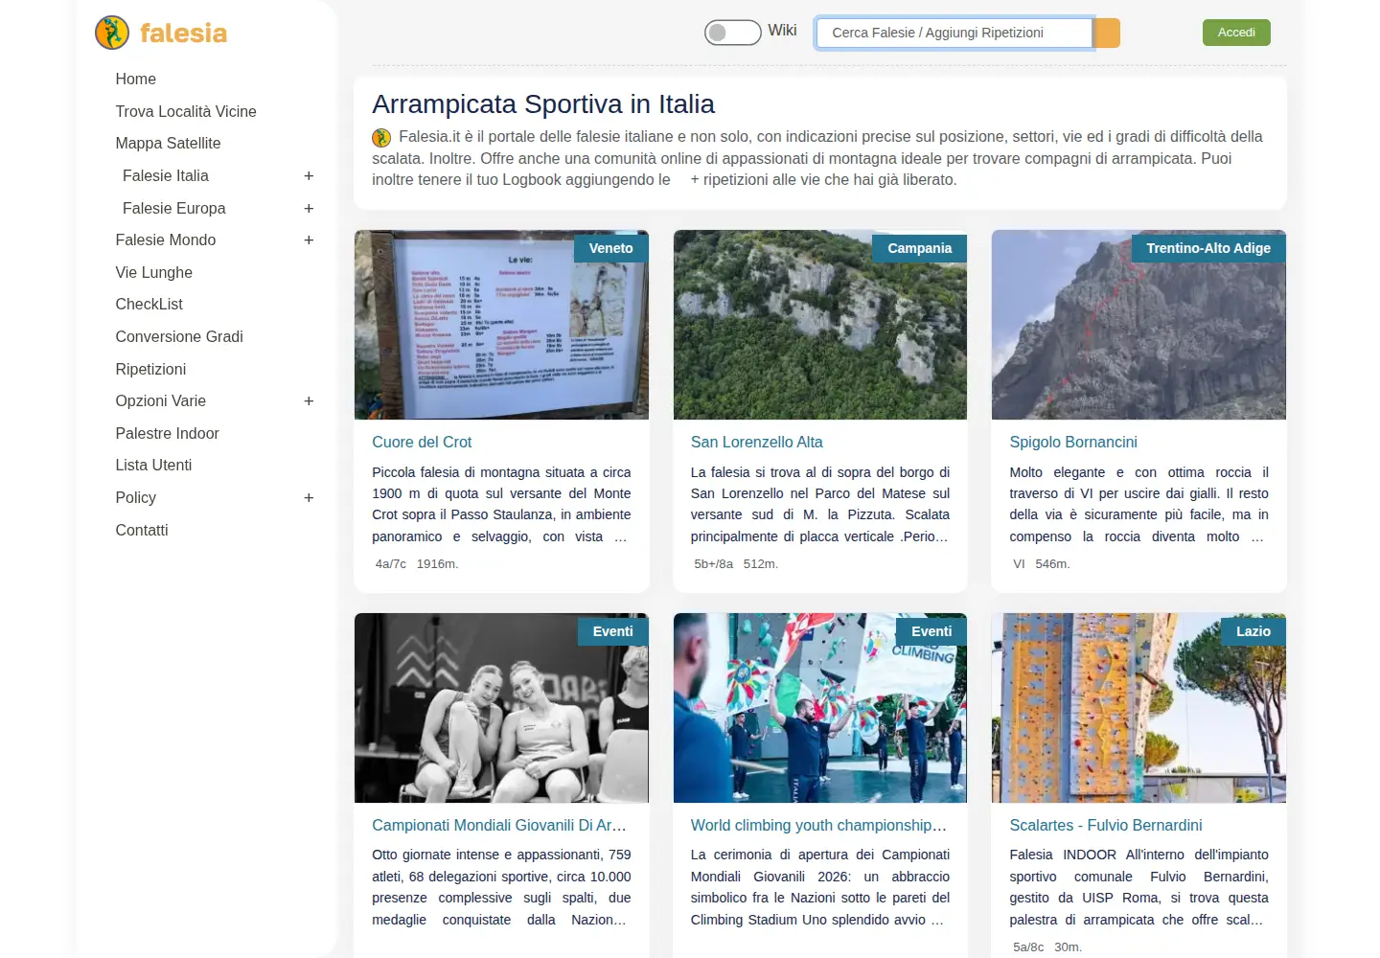The width and height of the screenshot is (1380, 958).
Task: Focus the Cerca Falesie search field
Action: click(x=954, y=33)
